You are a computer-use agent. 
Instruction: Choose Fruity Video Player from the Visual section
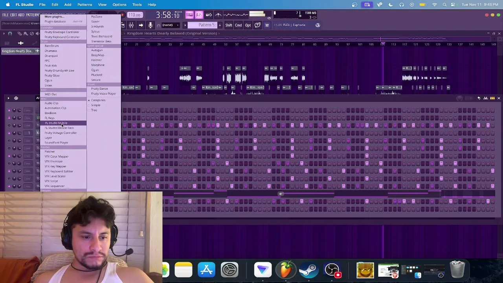103,94
